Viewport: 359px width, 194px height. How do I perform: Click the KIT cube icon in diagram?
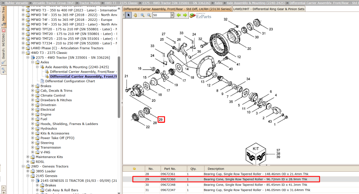click(256, 154)
